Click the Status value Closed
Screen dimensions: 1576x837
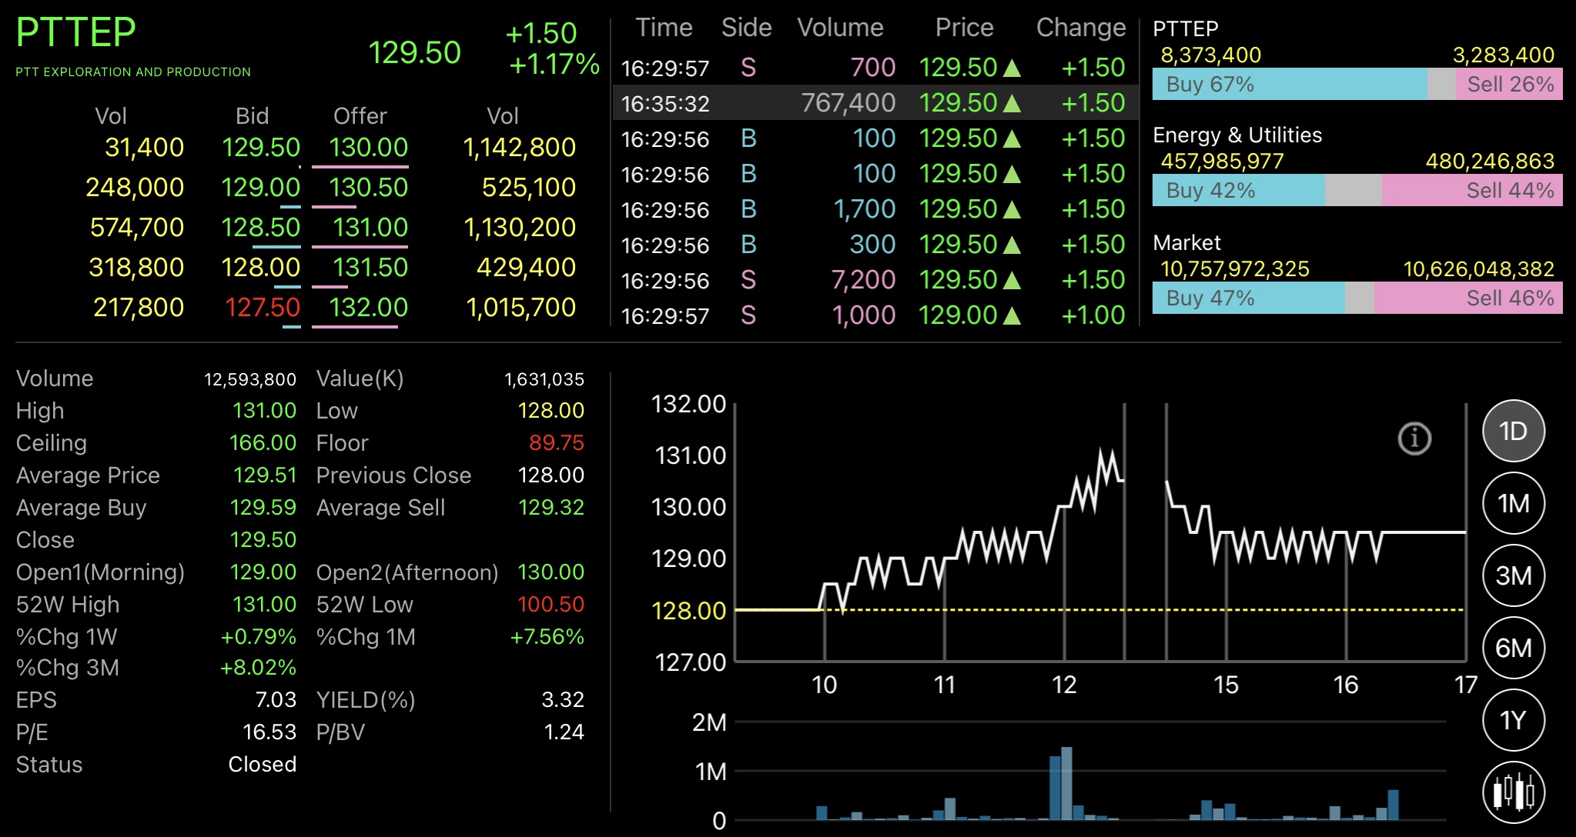pyautogui.click(x=263, y=765)
